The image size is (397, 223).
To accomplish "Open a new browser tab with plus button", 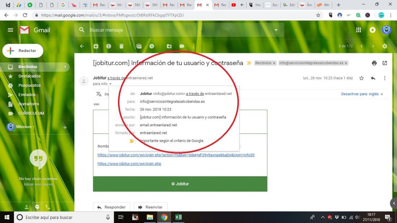I will 339,5.
